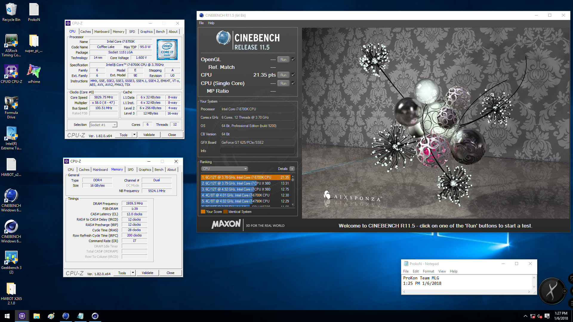The height and width of the screenshot is (322, 573).
Task: Open the Help menu in Cinebench
Action: pyautogui.click(x=211, y=23)
